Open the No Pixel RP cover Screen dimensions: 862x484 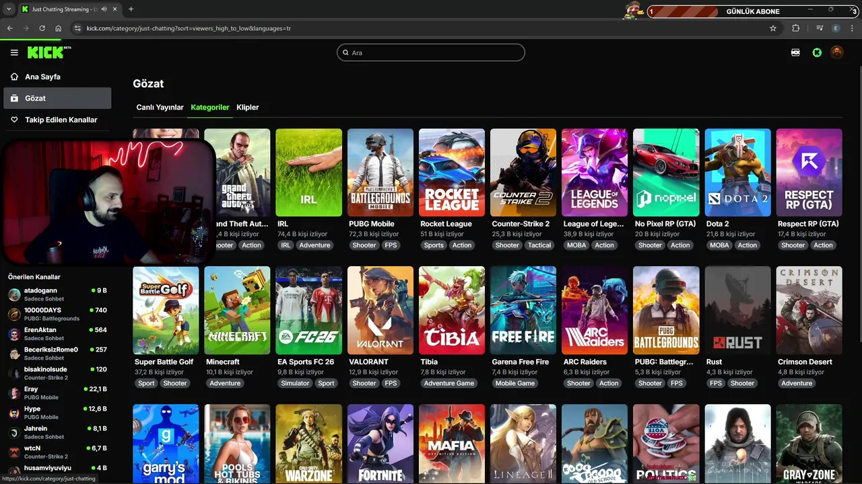click(x=666, y=173)
